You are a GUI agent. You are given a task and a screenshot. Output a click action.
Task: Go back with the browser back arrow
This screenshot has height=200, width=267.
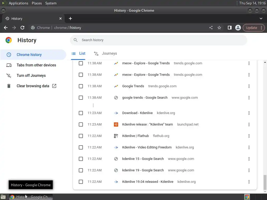coord(6,28)
